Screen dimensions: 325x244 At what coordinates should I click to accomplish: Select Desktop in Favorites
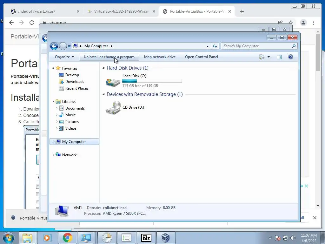72,75
